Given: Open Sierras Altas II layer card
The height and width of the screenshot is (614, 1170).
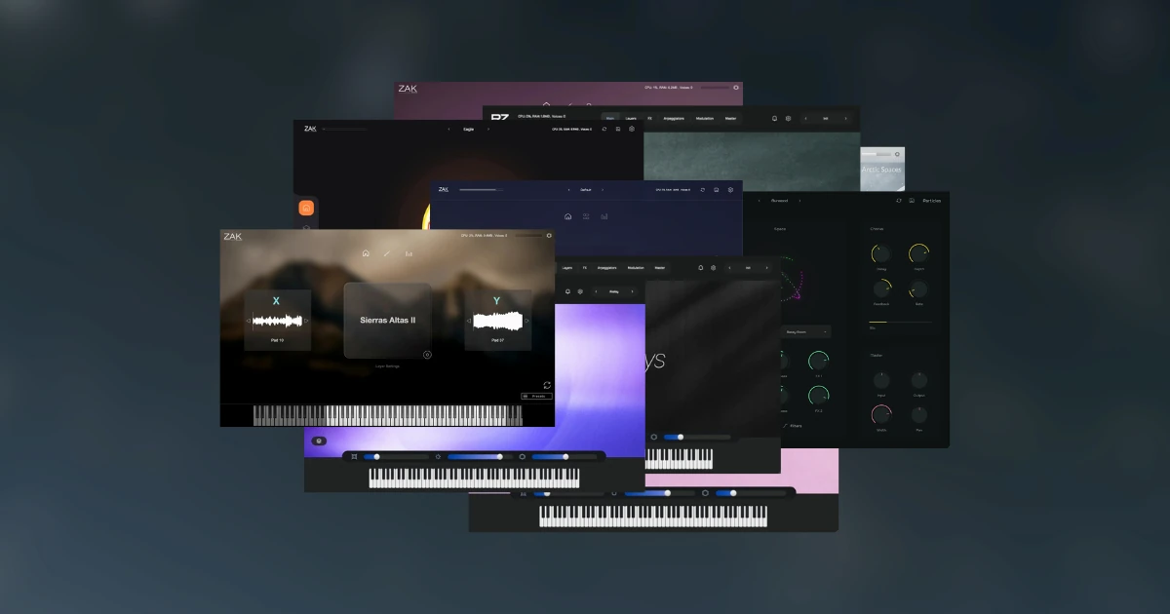Looking at the screenshot, I should tap(387, 320).
